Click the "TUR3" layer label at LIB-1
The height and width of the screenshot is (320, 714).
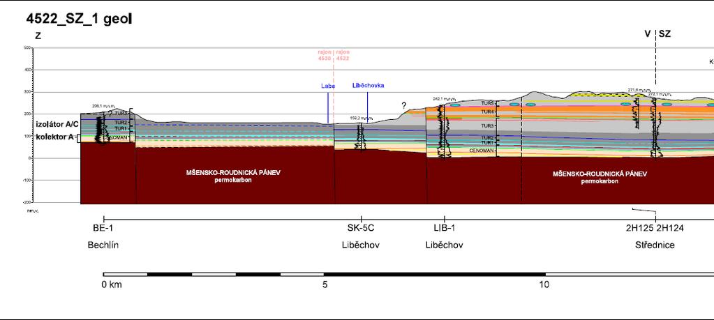coord(487,126)
